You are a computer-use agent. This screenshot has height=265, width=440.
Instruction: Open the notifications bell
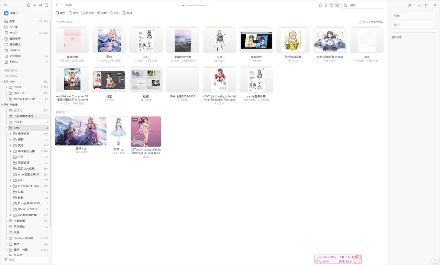(x=29, y=5)
